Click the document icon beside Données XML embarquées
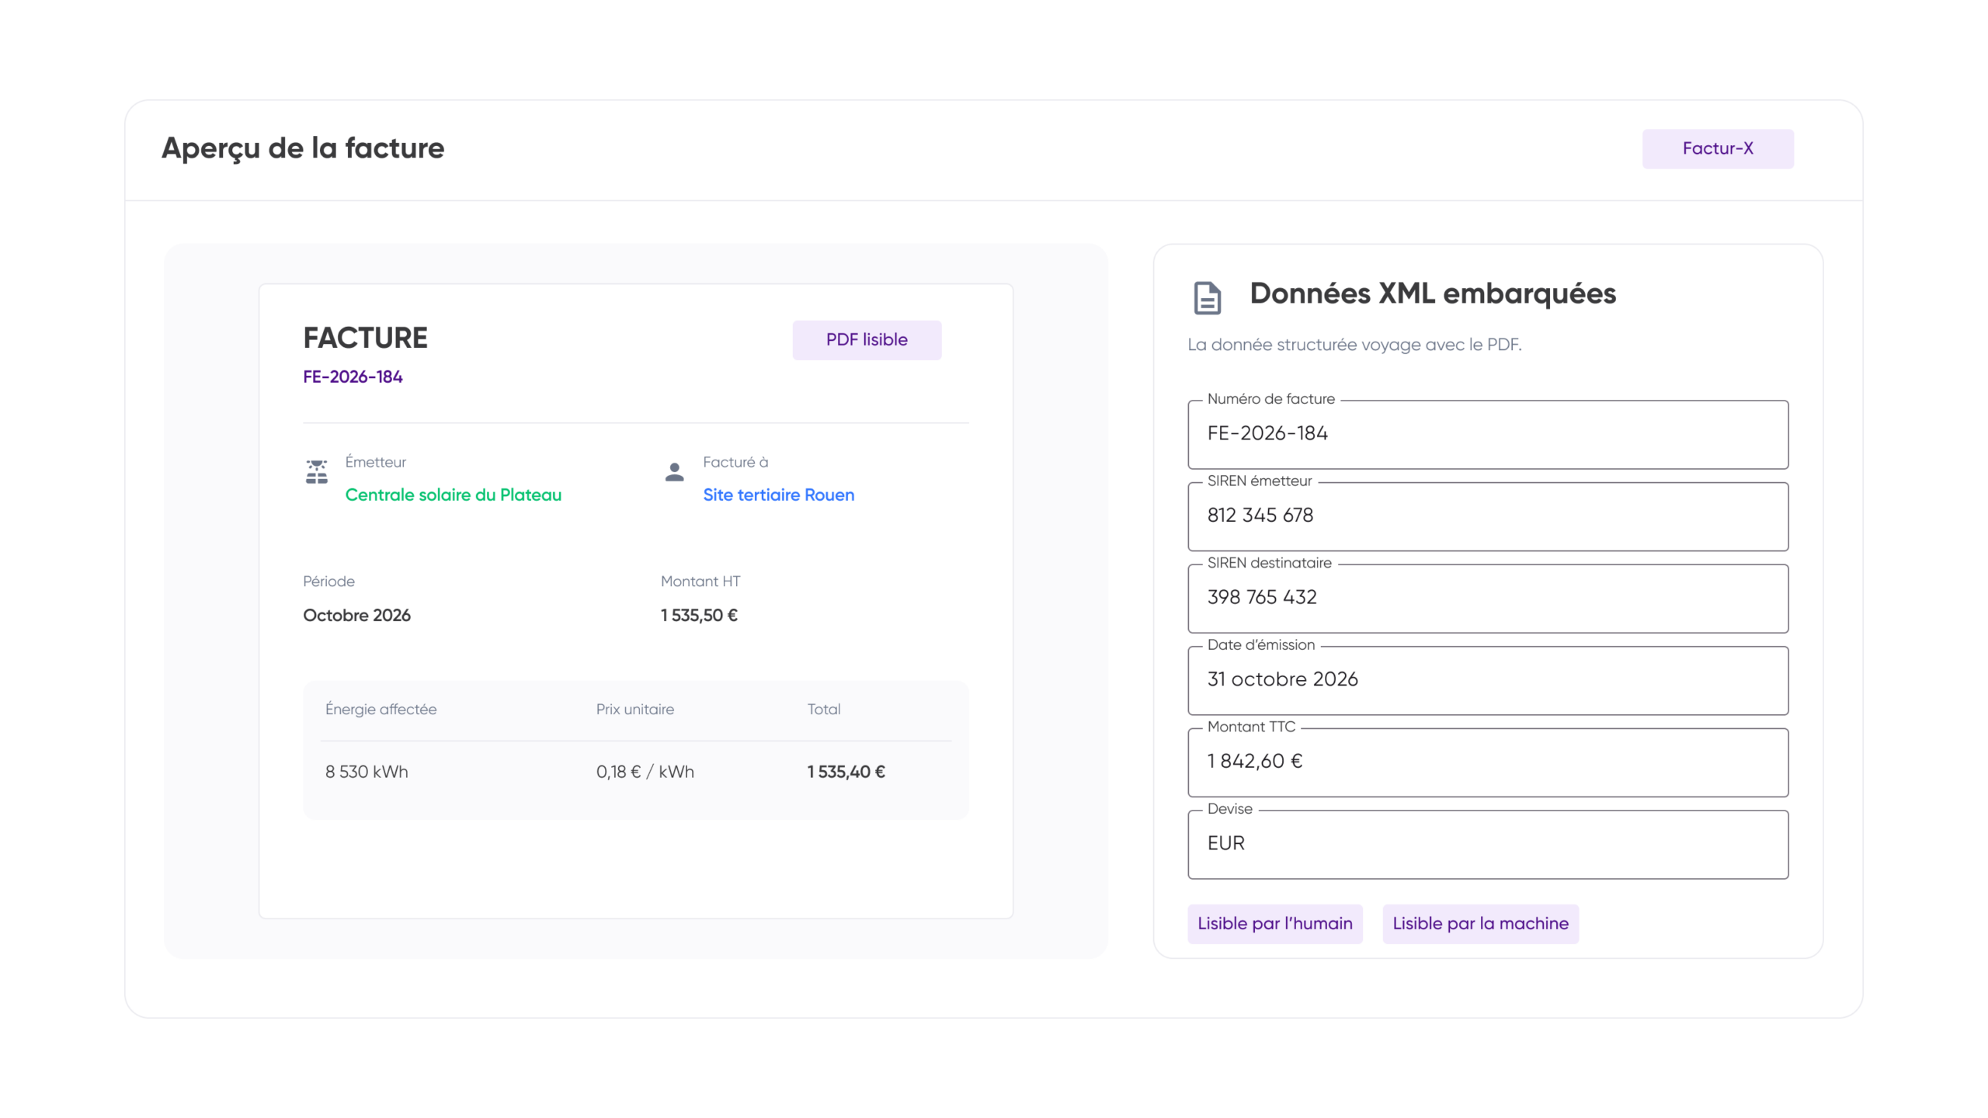1988x1118 pixels. point(1207,298)
